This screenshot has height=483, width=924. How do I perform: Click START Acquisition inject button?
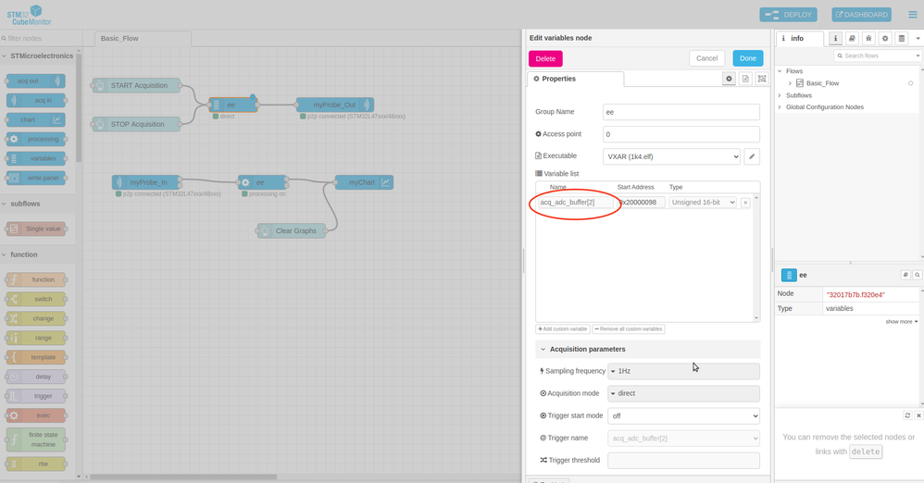[x=99, y=85]
